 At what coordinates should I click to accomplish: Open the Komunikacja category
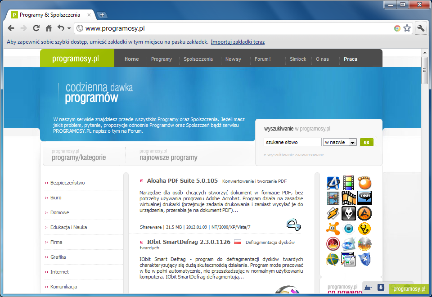pyautogui.click(x=63, y=287)
